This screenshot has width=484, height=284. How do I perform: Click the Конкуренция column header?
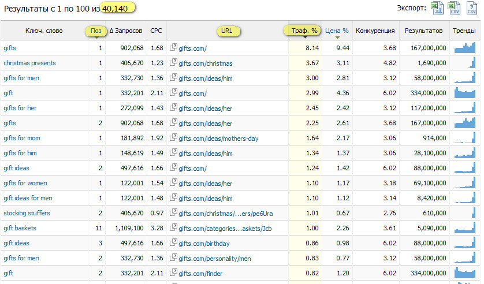[x=375, y=31]
